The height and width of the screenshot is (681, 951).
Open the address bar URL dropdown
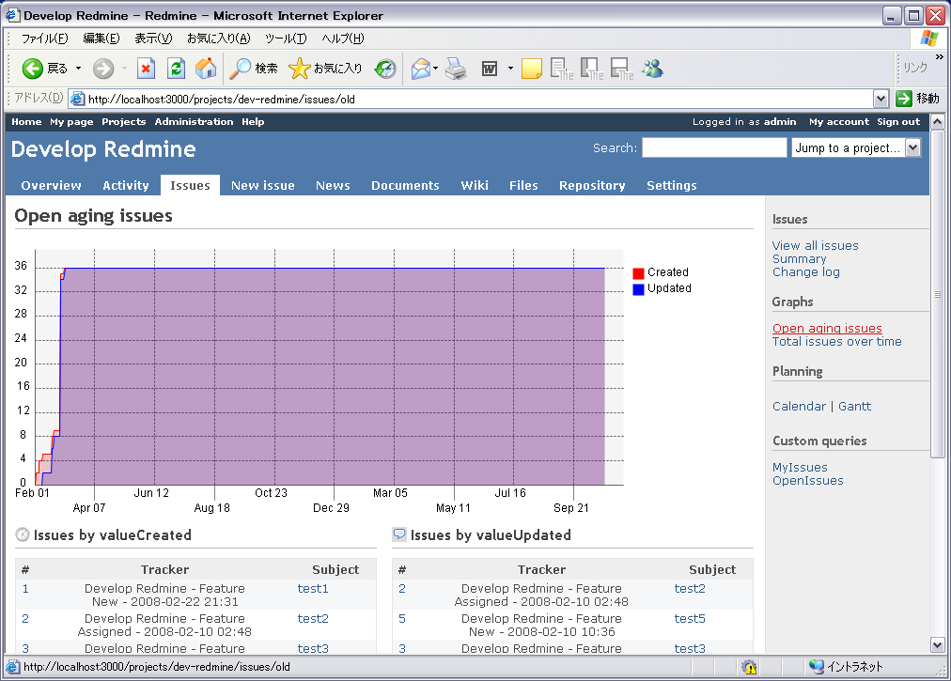881,99
